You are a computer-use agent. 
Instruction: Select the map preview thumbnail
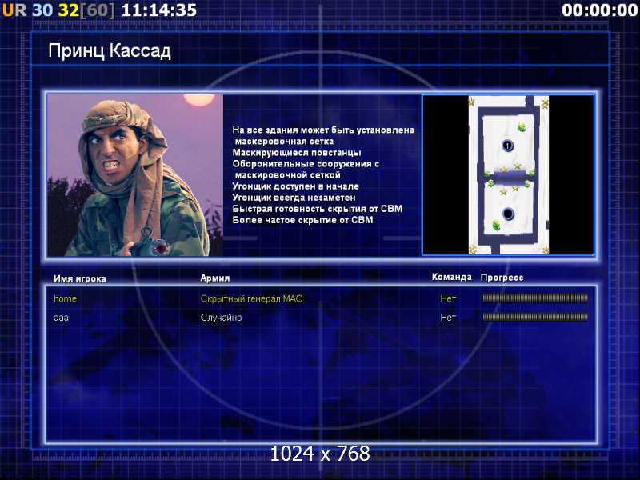point(508,174)
